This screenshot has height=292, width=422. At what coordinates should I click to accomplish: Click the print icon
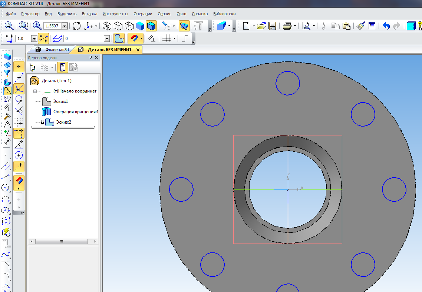point(287,26)
